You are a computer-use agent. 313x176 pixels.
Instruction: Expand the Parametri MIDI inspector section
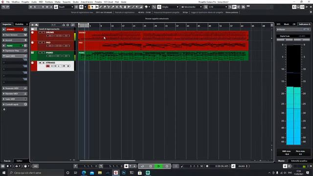[14, 88]
